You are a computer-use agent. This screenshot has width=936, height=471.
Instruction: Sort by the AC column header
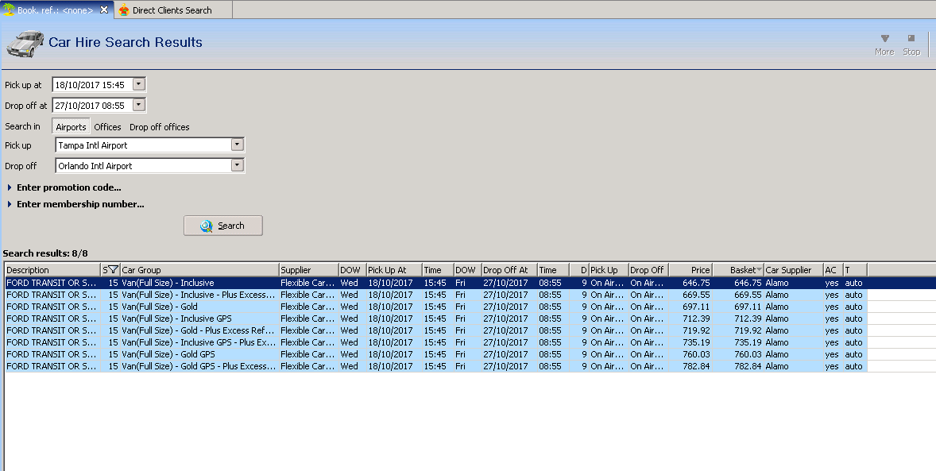833,270
